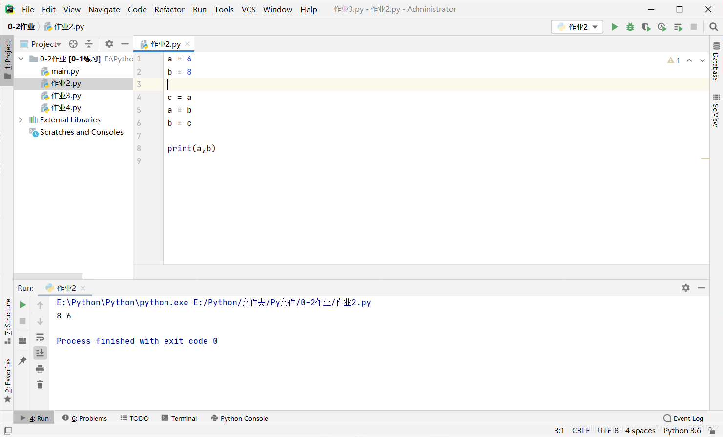Viewport: 723px width, 437px height.
Task: Open the Problems tool window
Action: coord(85,418)
